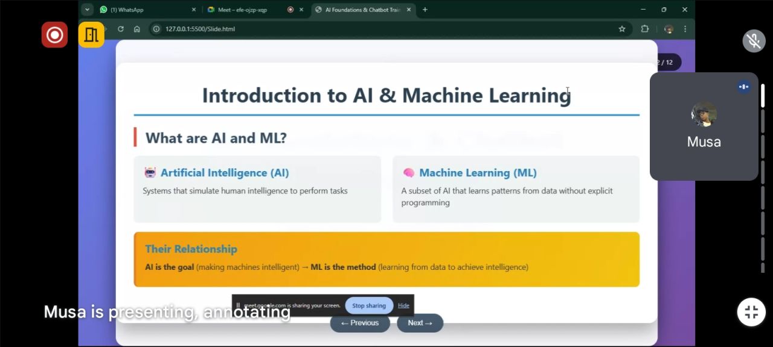The image size is (773, 347).
Task: Click the Artificial Intelligence (AI) heading
Action: 225,173
